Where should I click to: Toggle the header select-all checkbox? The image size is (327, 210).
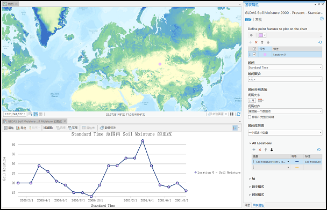(254, 49)
